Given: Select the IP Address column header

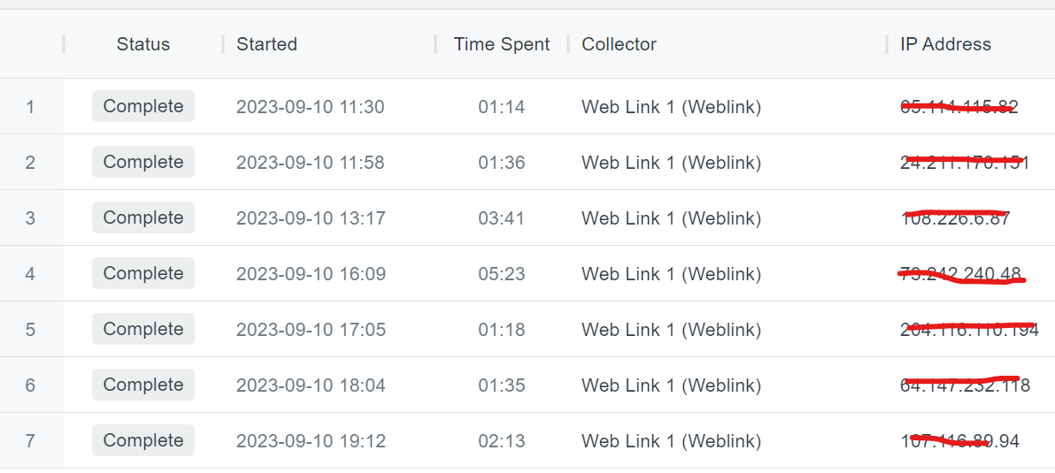Looking at the screenshot, I should point(945,44).
